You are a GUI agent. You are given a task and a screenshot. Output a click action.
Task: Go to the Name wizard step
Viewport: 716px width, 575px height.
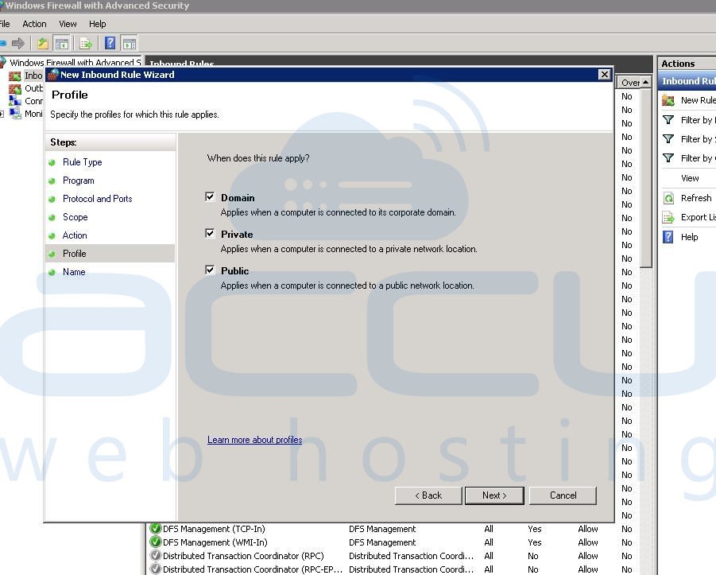[x=74, y=272]
